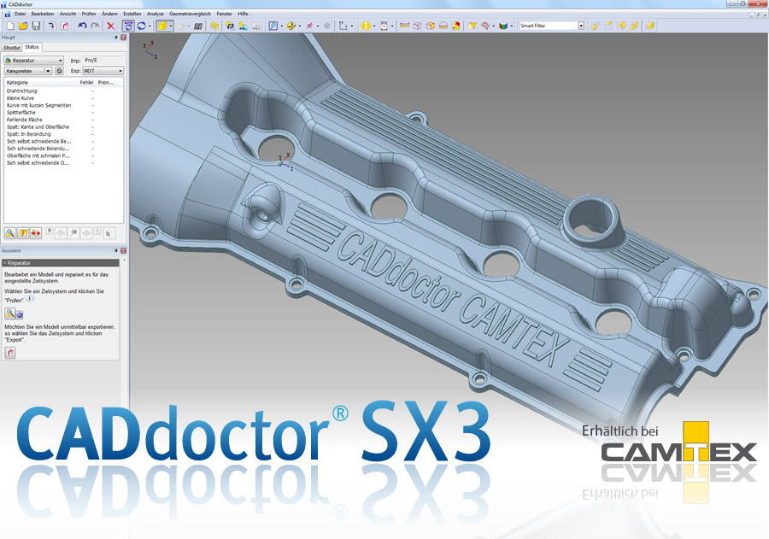Click the section half-dome toolbar icon
769x539 pixels.
443,26
